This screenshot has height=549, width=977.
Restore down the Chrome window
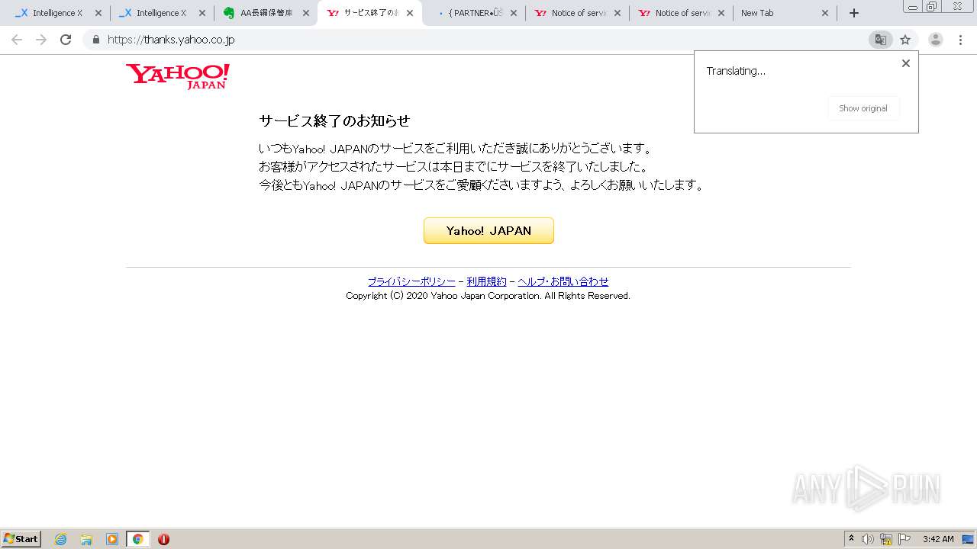(x=932, y=6)
